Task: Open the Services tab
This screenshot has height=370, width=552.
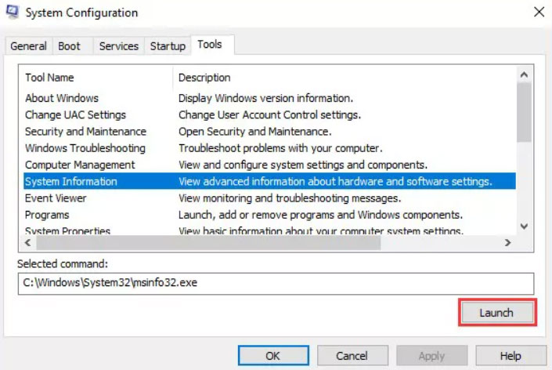Action: tap(119, 46)
